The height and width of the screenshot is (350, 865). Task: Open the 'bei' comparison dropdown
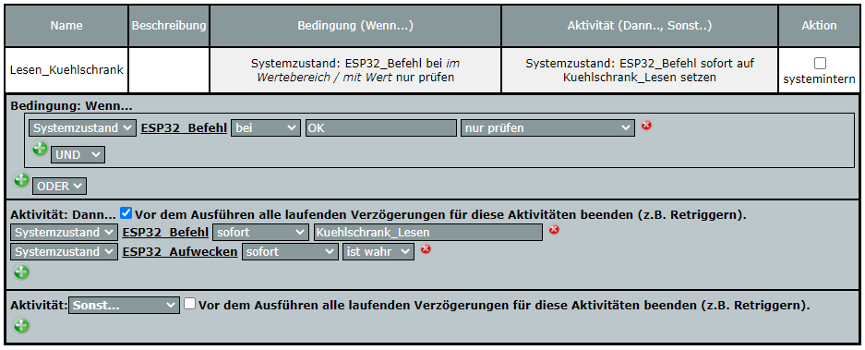(266, 128)
